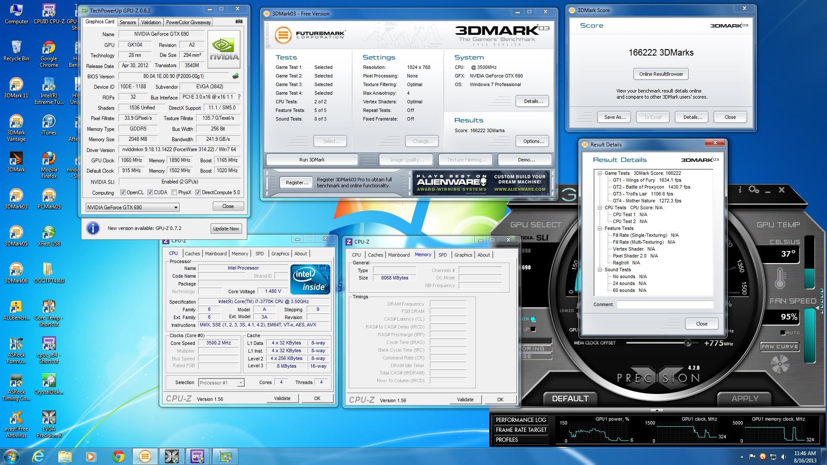Collapse the Sound Tests tree node

click(x=600, y=270)
